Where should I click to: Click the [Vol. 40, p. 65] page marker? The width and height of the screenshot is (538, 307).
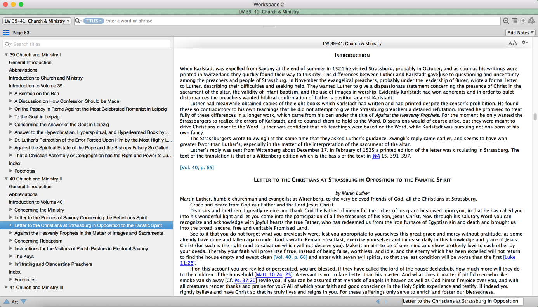[197, 168]
